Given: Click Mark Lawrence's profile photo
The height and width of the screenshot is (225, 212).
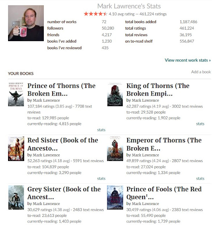Looking at the screenshot, I should pos(26,23).
